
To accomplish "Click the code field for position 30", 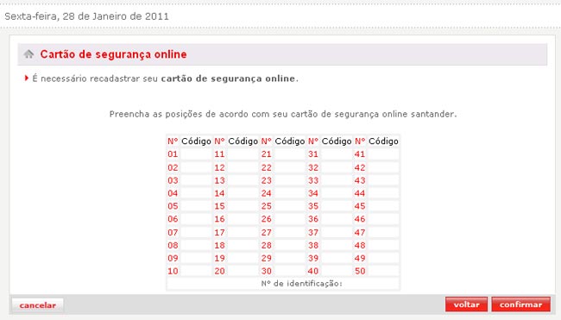I will coord(290,271).
